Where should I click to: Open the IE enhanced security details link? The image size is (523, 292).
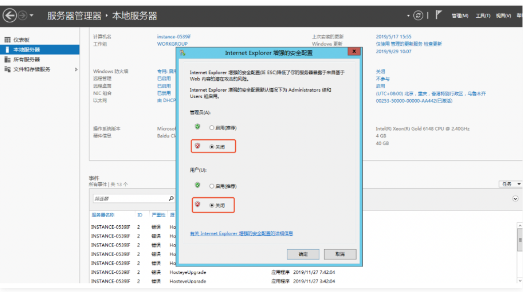(241, 233)
